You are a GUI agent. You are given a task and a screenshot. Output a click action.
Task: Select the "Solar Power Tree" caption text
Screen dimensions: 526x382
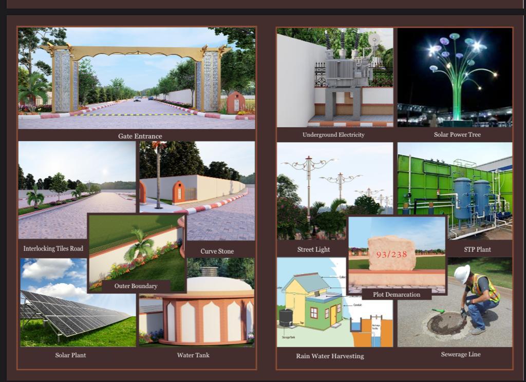pyautogui.click(x=457, y=135)
